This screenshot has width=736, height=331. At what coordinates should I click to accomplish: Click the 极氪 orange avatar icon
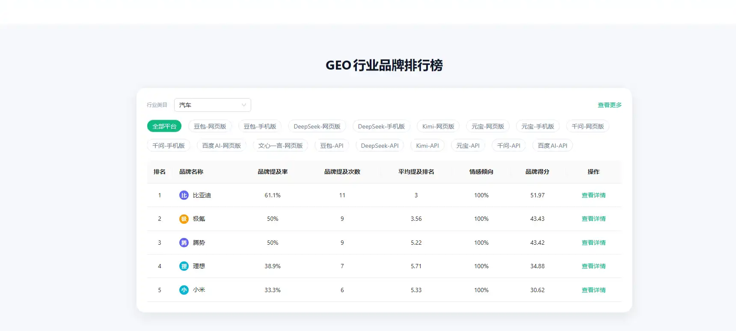pyautogui.click(x=184, y=219)
